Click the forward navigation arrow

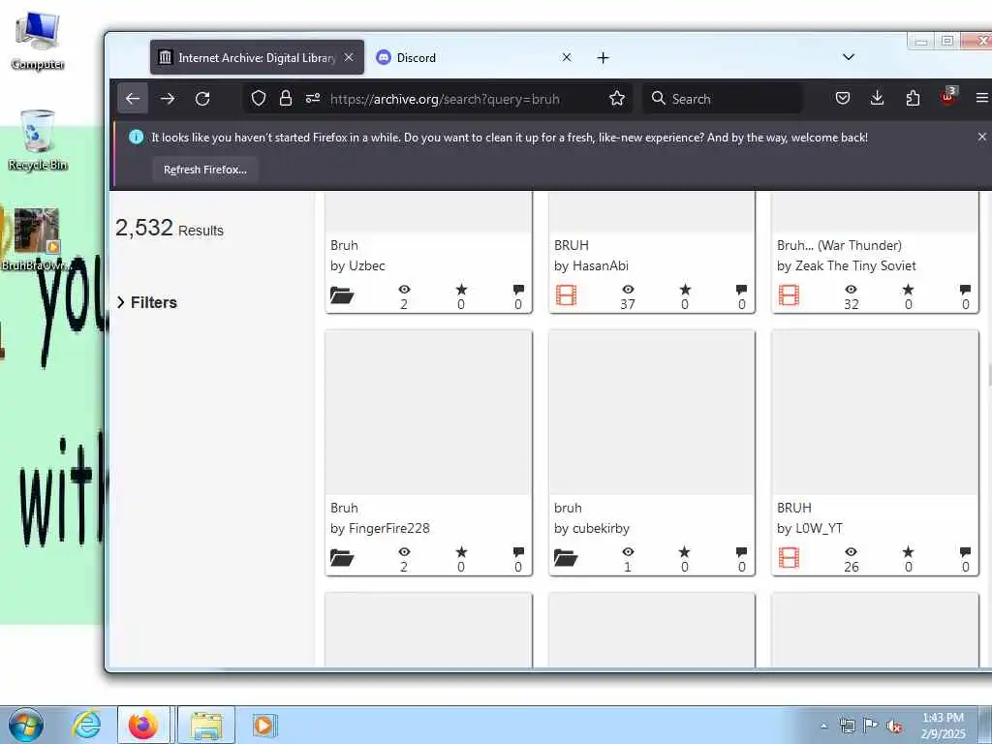click(168, 99)
